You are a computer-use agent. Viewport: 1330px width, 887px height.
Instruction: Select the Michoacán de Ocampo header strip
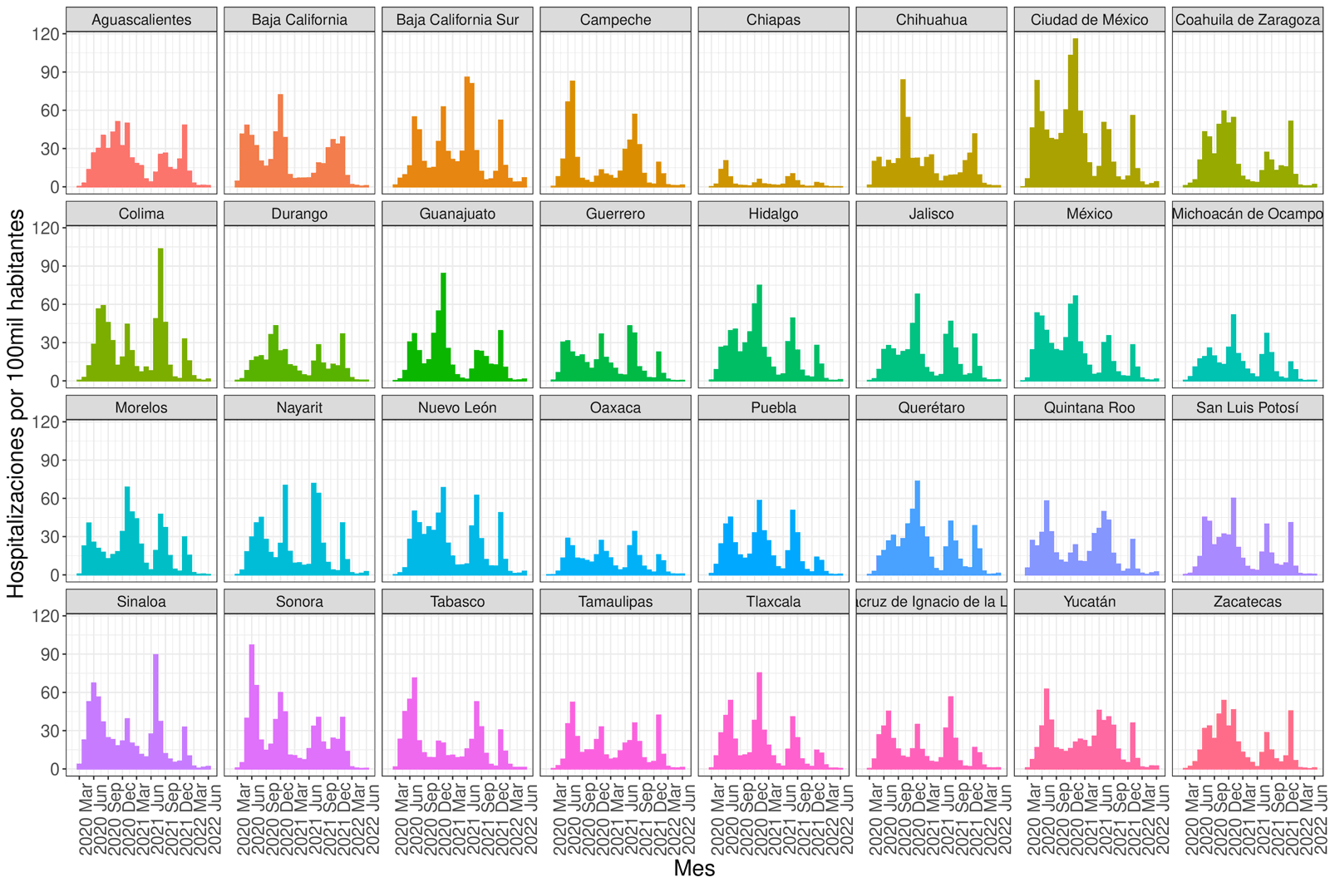tap(1247, 214)
